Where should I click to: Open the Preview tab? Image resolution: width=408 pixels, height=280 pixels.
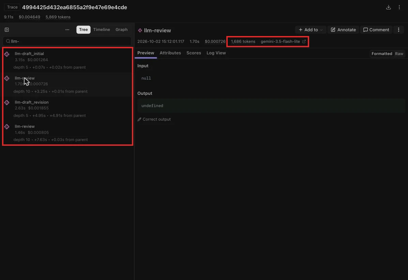click(146, 53)
